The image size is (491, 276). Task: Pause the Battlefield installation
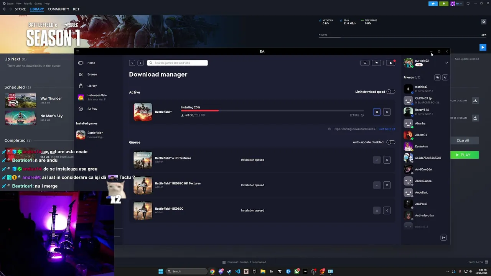(x=377, y=112)
